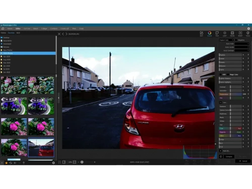Refresh the thumbnail list

click(11, 163)
